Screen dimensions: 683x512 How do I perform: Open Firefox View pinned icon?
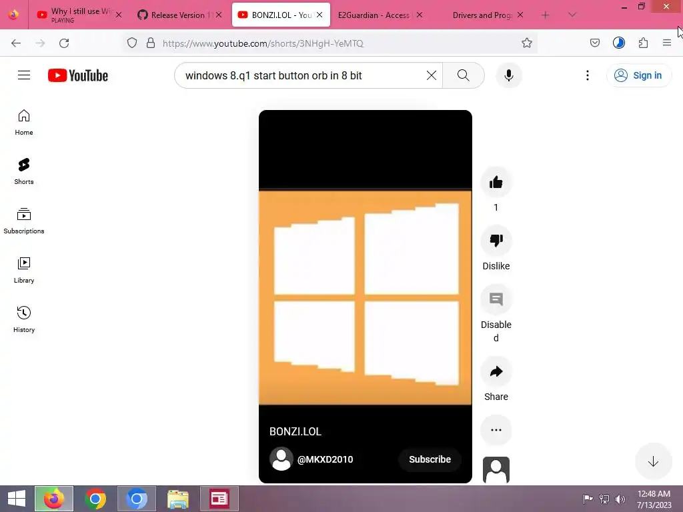(x=13, y=15)
